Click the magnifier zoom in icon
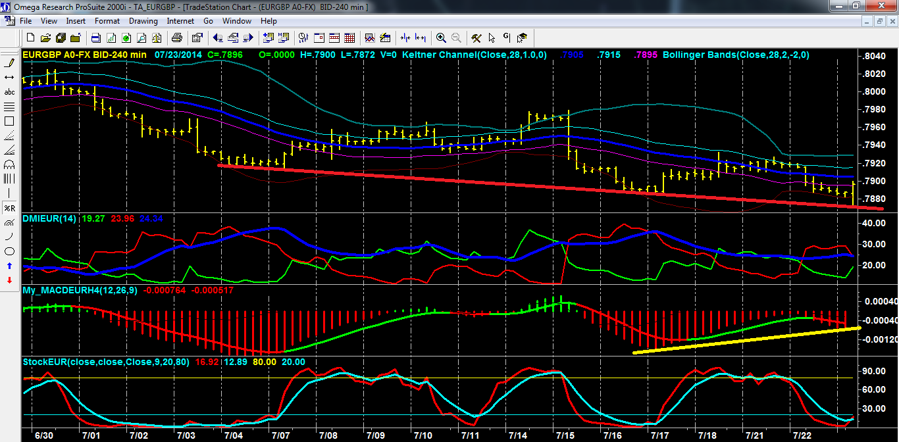899x442 pixels. click(x=441, y=37)
